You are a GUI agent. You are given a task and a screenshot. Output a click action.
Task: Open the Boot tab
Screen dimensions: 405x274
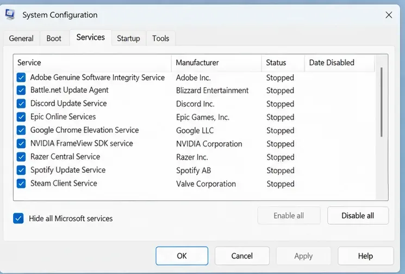(54, 38)
